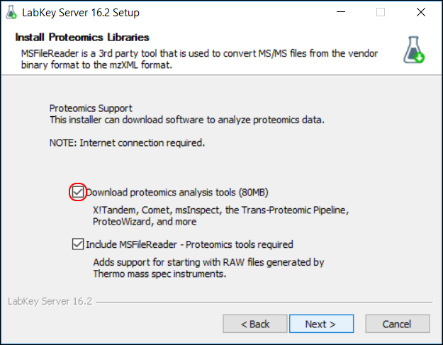
Task: Click the 'Proteomics Support' label
Action: (91, 108)
